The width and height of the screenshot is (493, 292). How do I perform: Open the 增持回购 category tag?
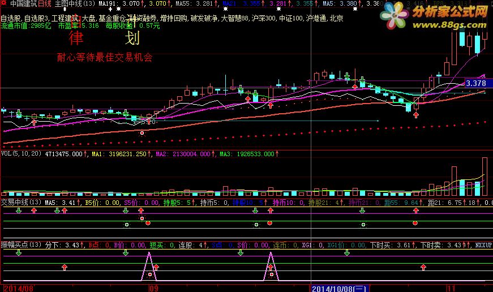pos(174,18)
